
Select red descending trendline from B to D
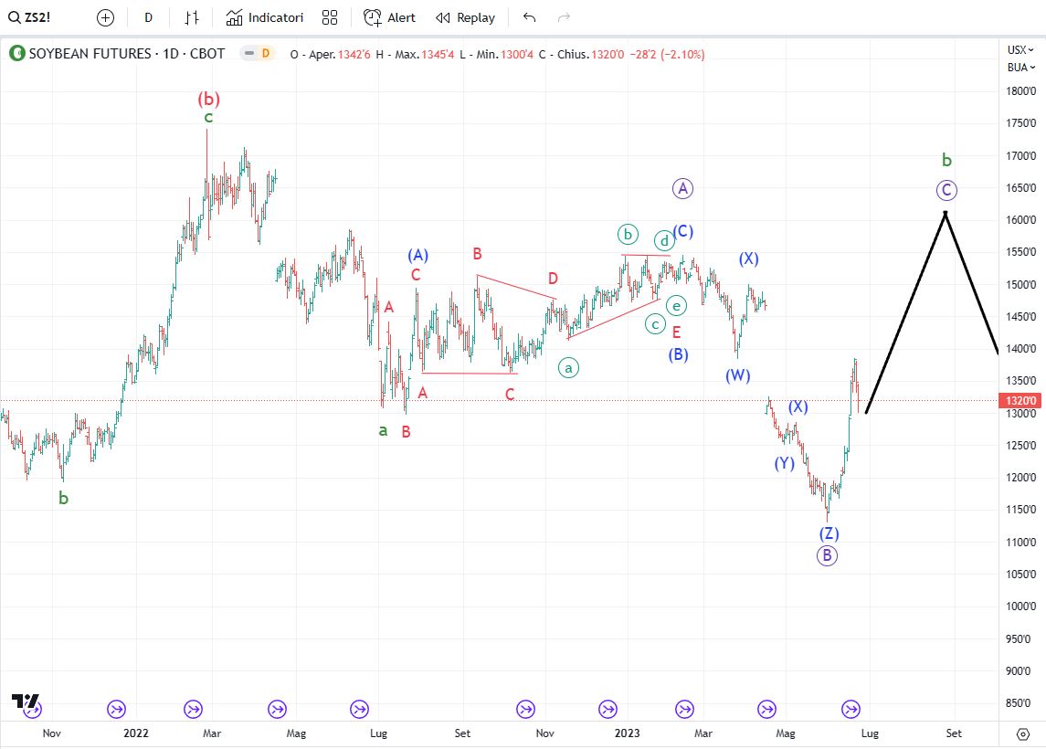tap(515, 287)
